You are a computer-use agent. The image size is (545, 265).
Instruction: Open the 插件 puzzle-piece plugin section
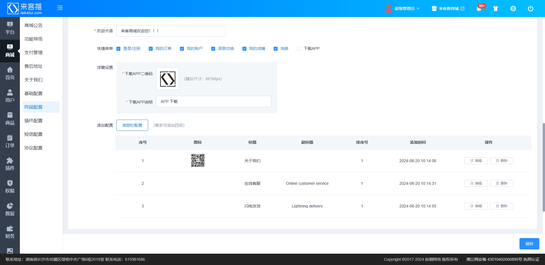click(x=10, y=164)
